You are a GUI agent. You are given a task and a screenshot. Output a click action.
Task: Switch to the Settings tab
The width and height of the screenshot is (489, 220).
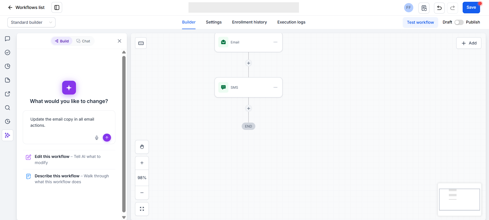tap(214, 22)
